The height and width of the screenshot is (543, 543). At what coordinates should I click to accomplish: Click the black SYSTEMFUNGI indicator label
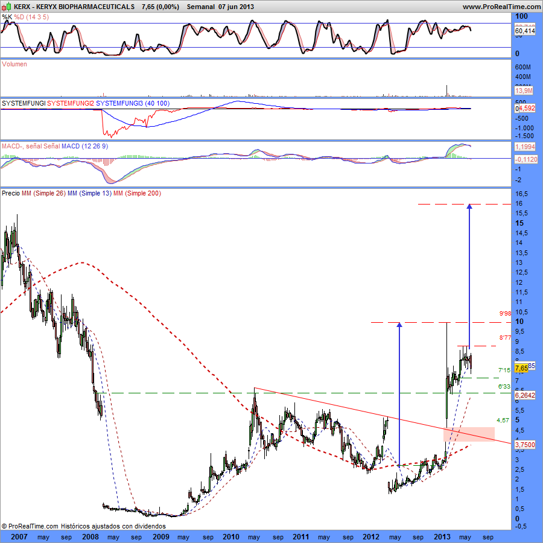pyautogui.click(x=24, y=103)
